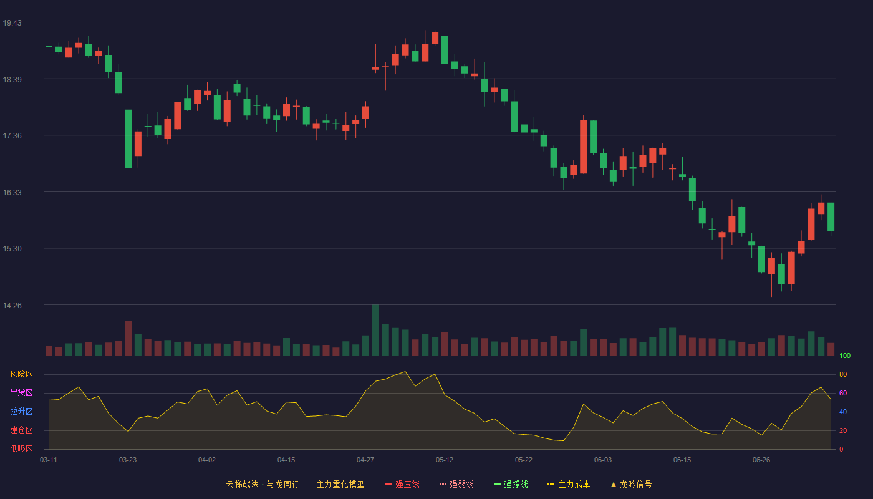The height and width of the screenshot is (499, 873).
Task: Click the 风险区 zone label
Action: click(21, 374)
